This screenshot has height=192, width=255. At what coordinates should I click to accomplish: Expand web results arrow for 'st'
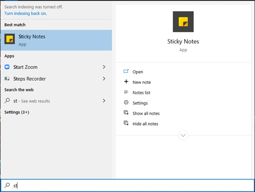[x=104, y=101]
